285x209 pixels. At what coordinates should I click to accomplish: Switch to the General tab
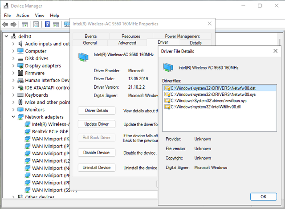[90, 43]
